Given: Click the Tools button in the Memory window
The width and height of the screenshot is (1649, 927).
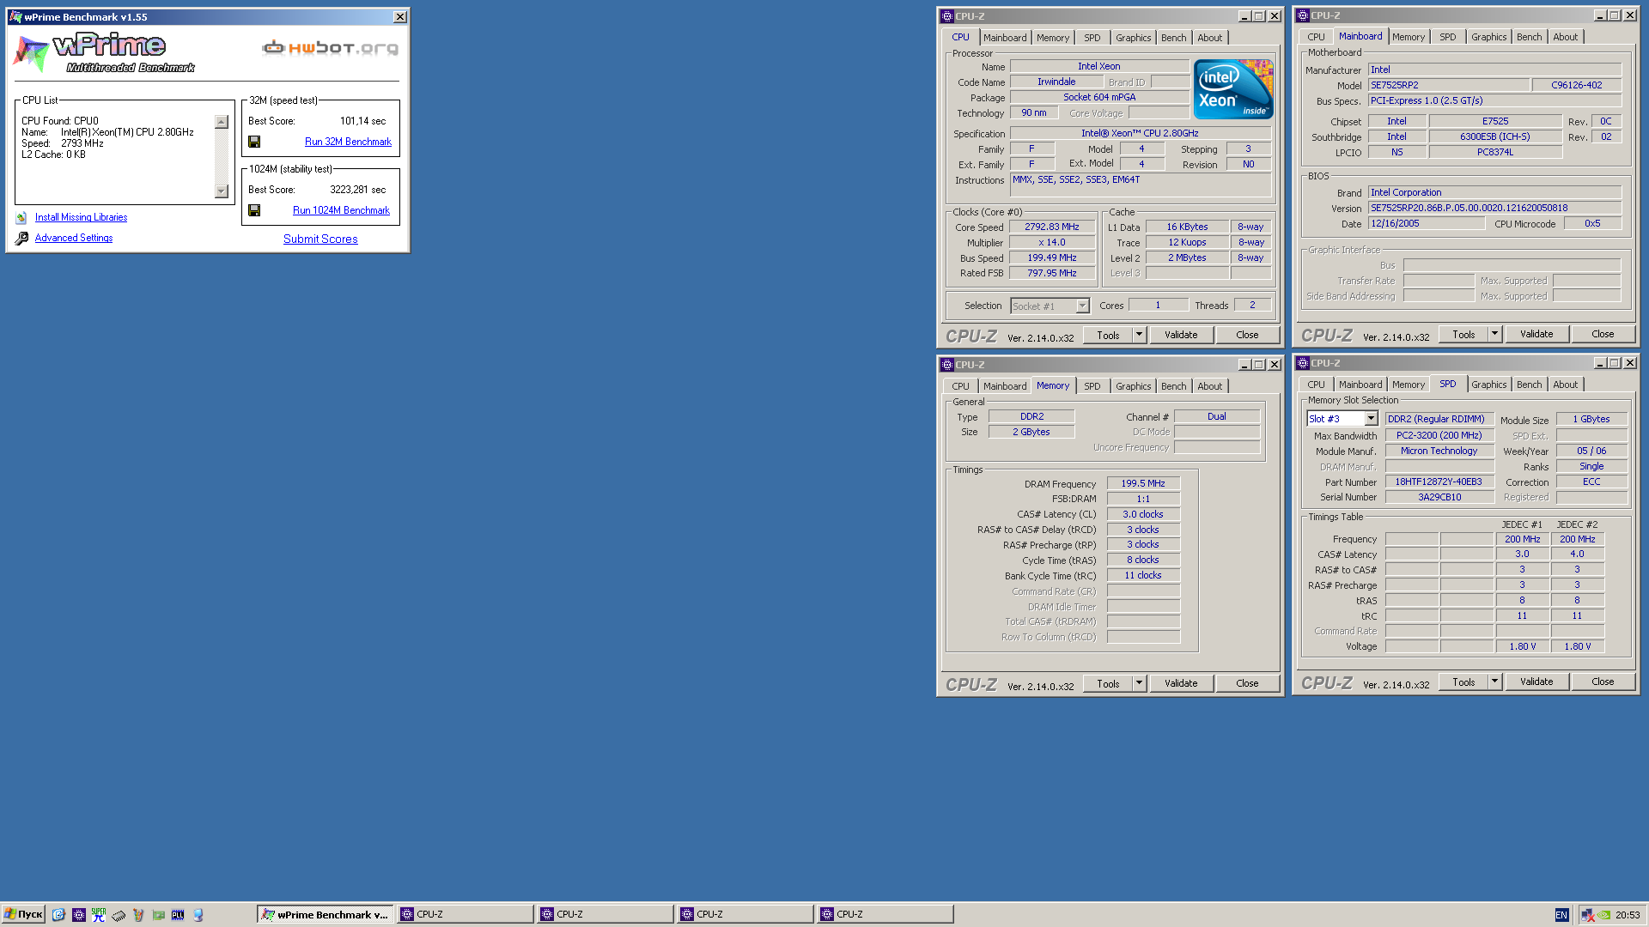Looking at the screenshot, I should (1108, 683).
